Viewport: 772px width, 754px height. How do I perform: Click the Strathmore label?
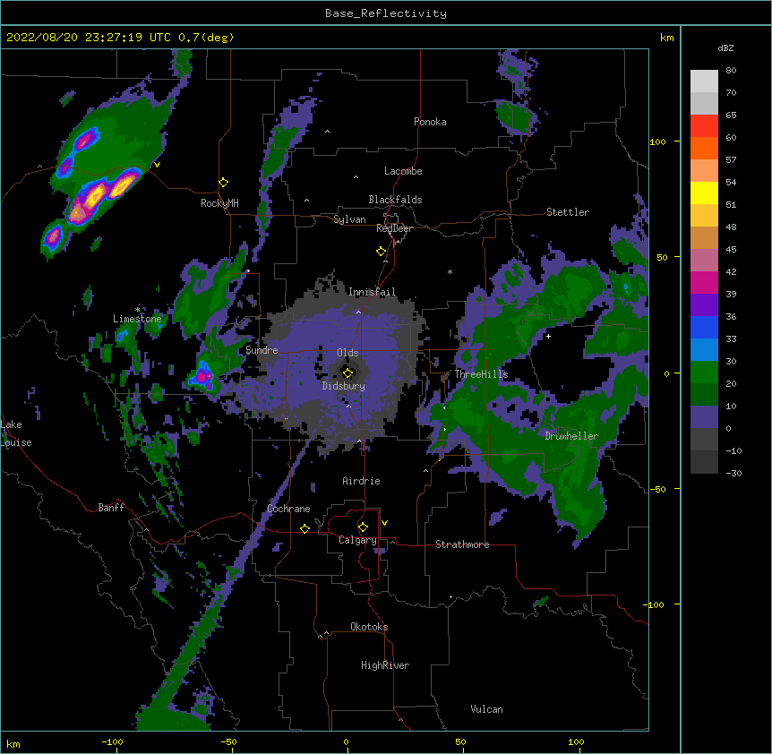[462, 544]
